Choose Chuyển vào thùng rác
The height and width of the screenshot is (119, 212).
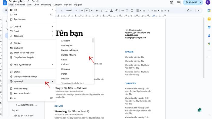pyautogui.click(x=32, y=57)
